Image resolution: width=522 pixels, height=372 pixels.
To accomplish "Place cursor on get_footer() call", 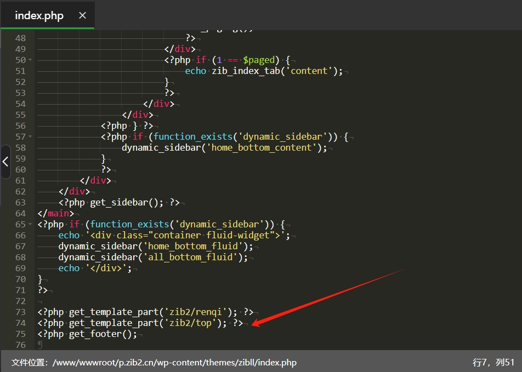I will pos(102,334).
